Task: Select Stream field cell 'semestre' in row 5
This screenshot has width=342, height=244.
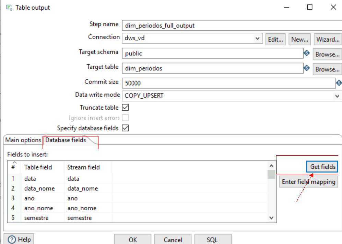Action: click(x=88, y=218)
